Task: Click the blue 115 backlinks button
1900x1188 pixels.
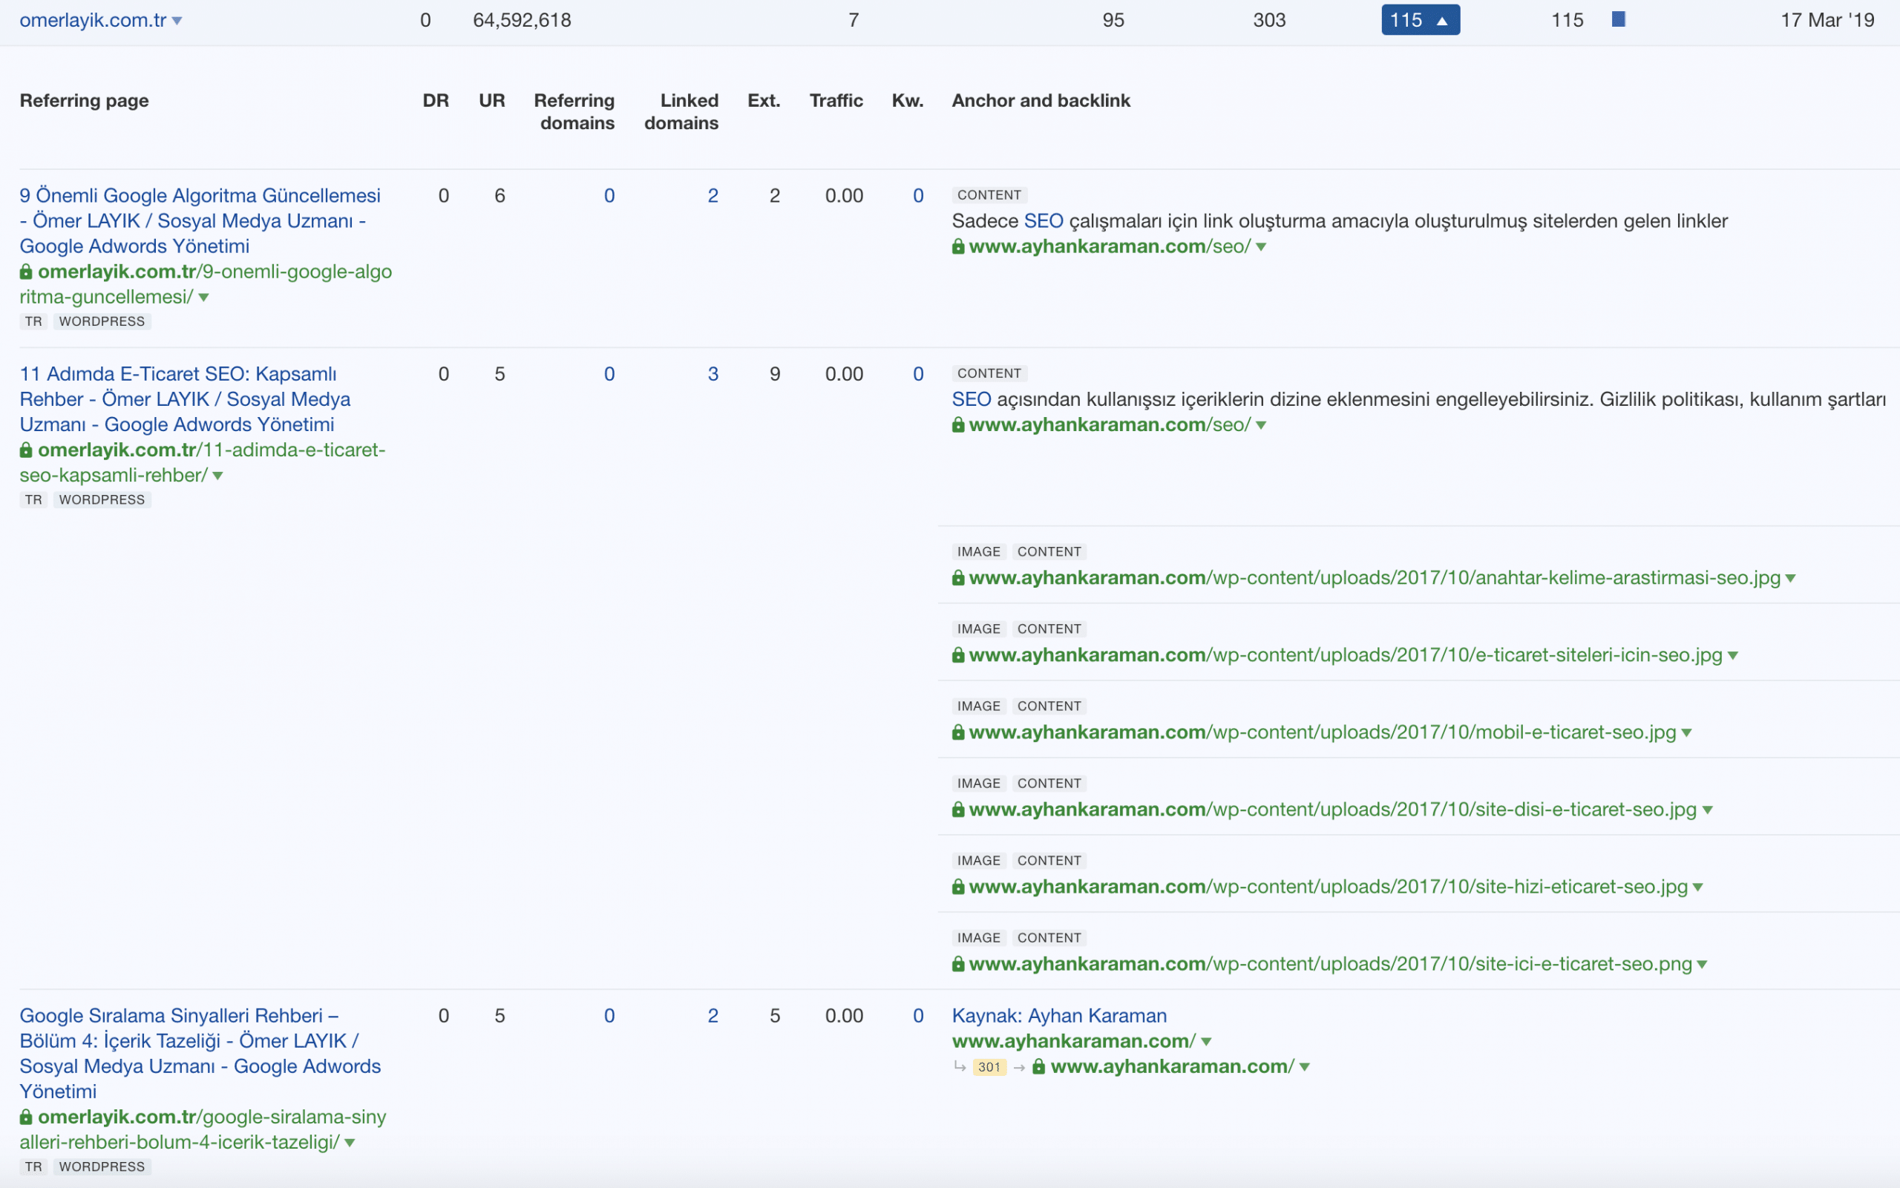Action: (x=1420, y=21)
